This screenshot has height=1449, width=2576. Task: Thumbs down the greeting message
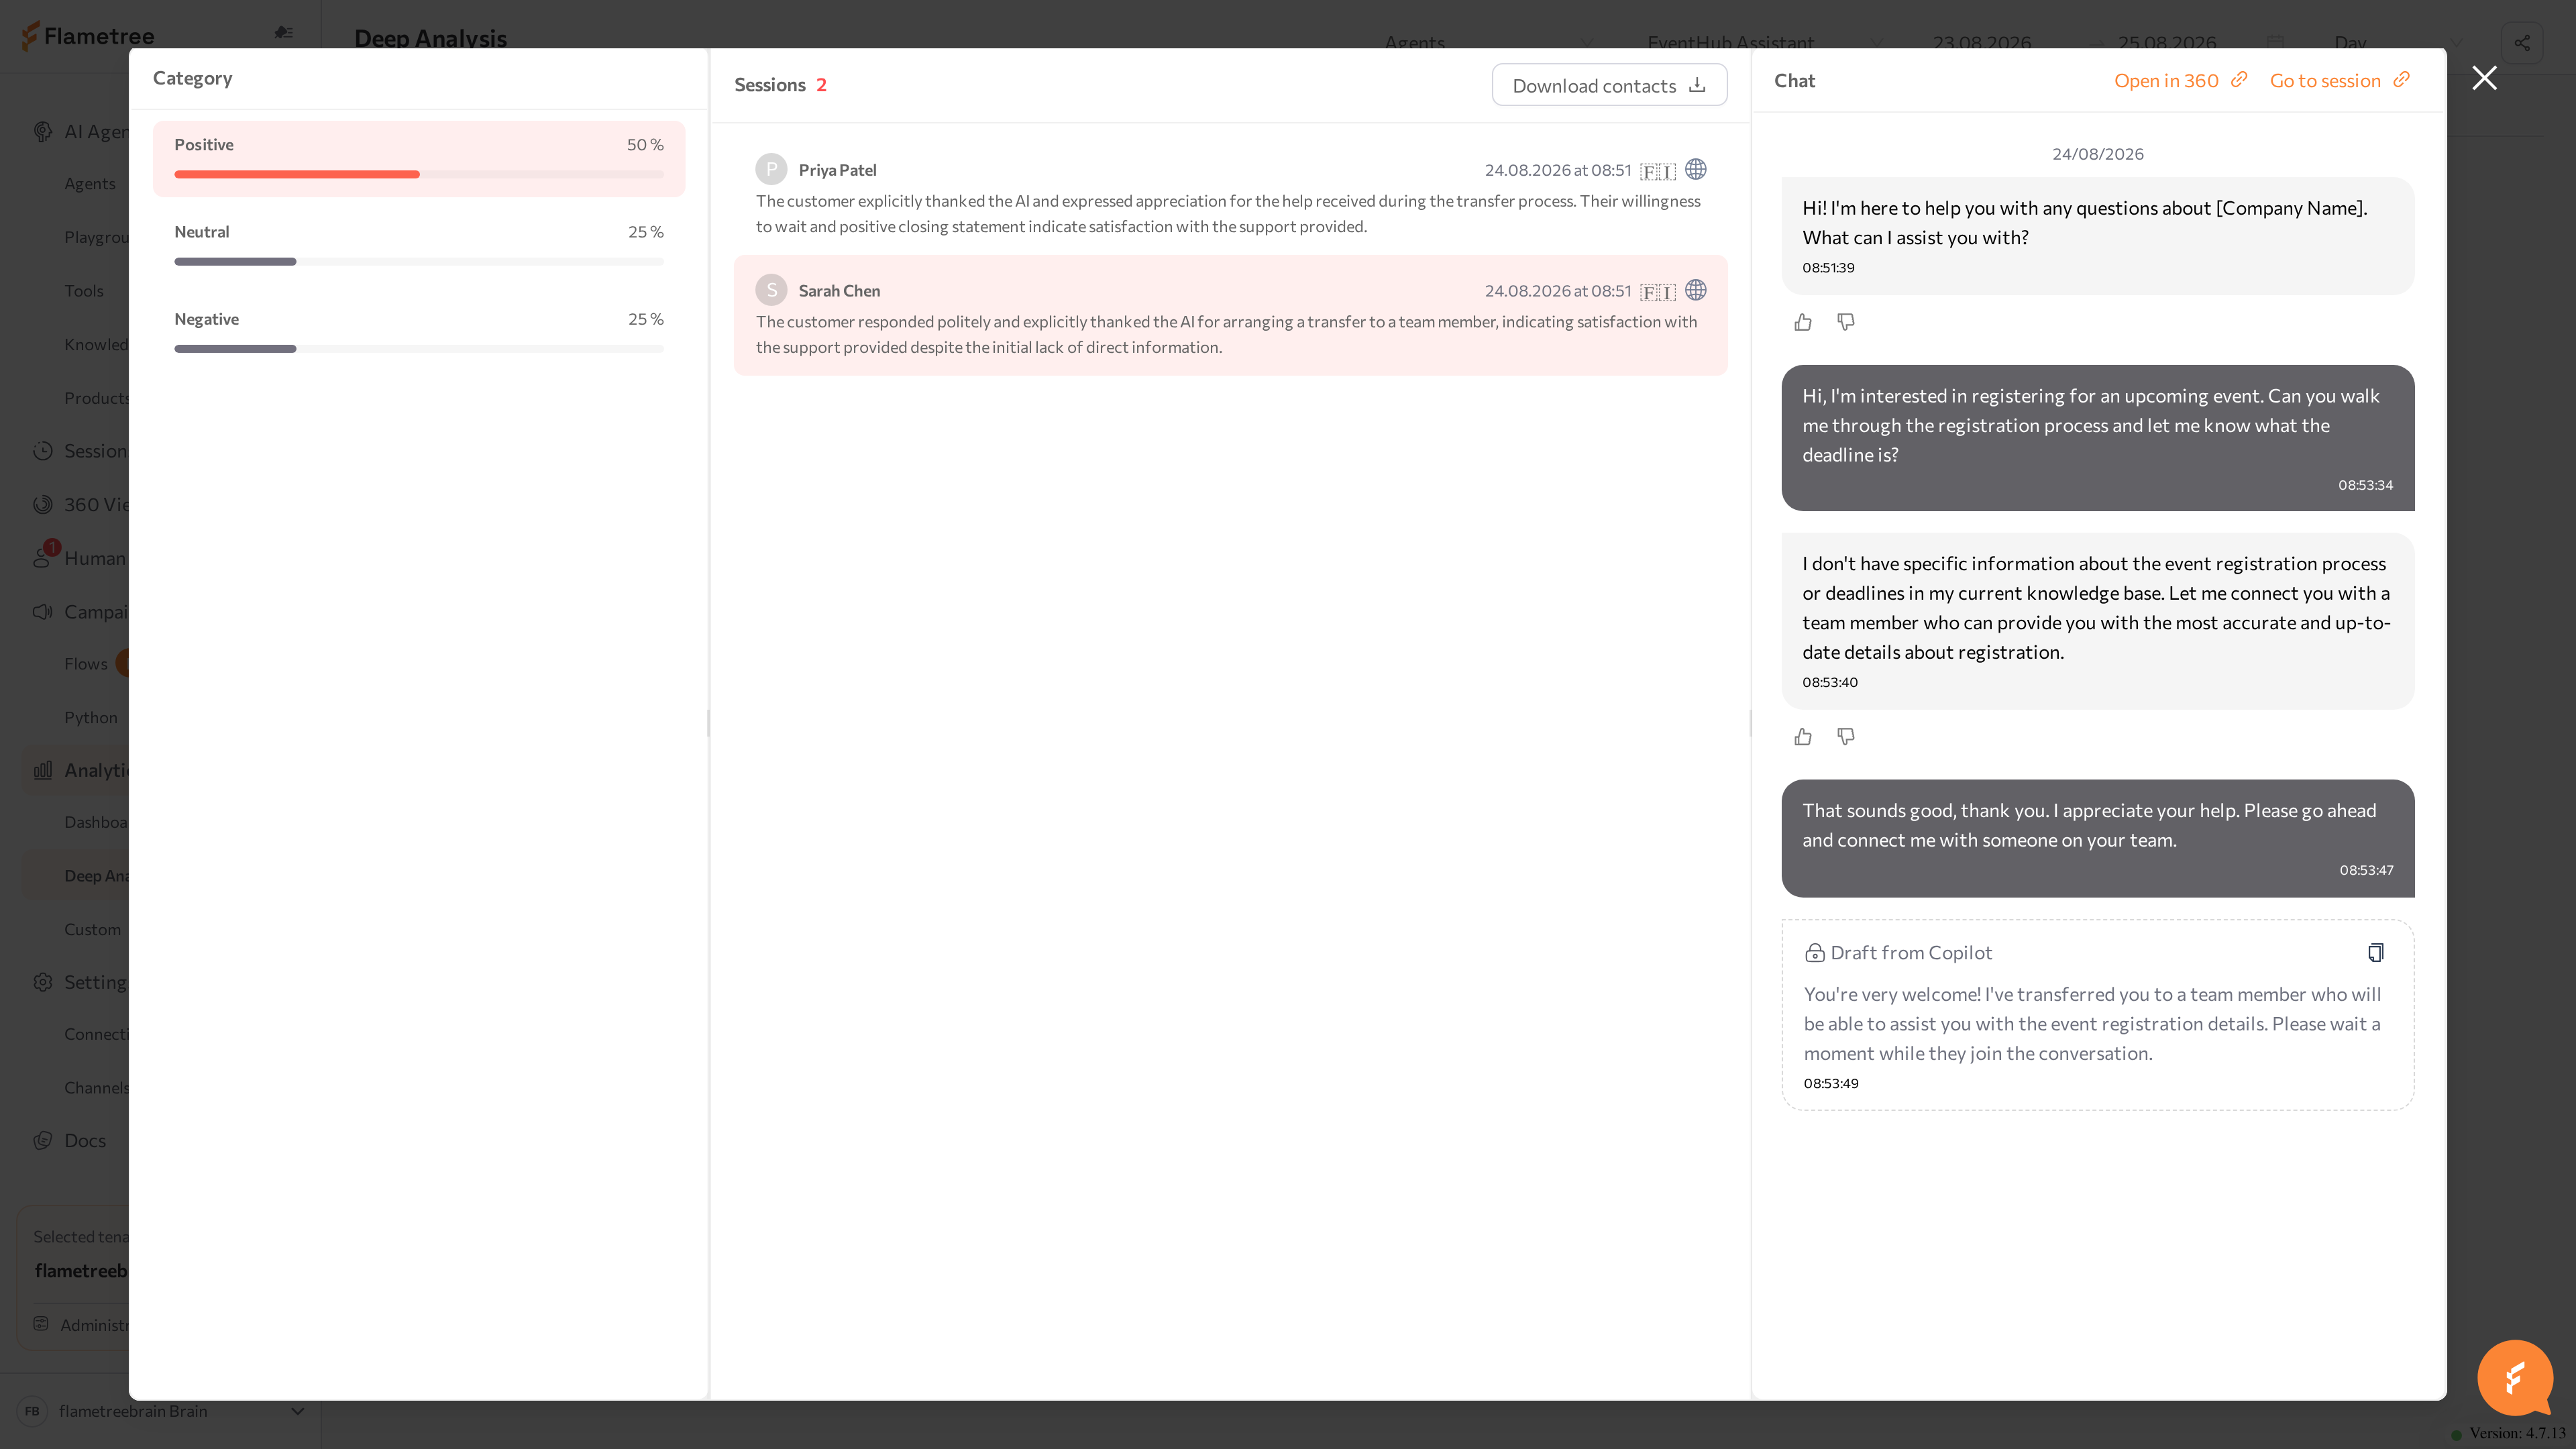pos(1846,322)
